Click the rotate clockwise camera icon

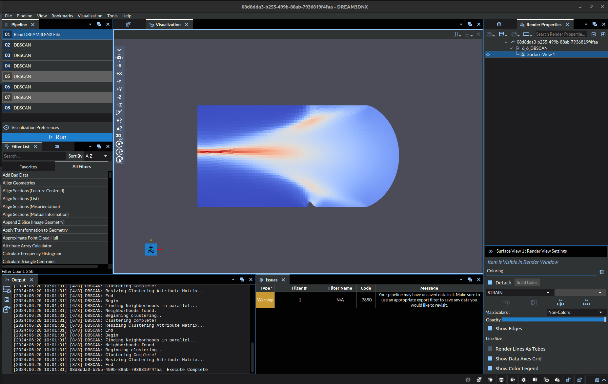[119, 144]
